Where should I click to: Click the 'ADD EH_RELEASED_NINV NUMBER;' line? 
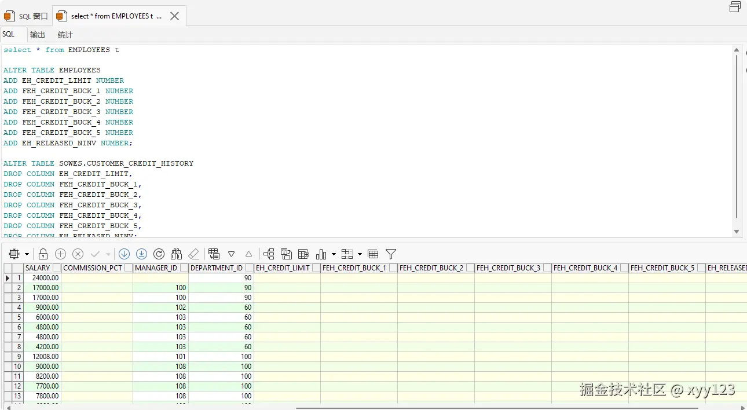(x=68, y=143)
